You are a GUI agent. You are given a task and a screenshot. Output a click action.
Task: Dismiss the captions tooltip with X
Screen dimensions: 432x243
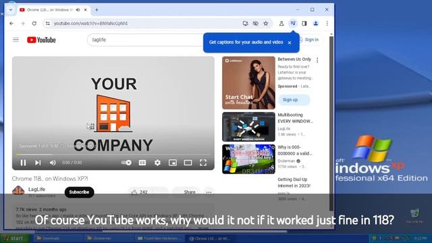[290, 43]
